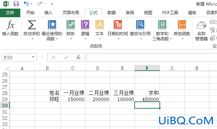This screenshot has width=217, height=129.
Task: Click the cell containing 郑旺
Action: click(48, 99)
